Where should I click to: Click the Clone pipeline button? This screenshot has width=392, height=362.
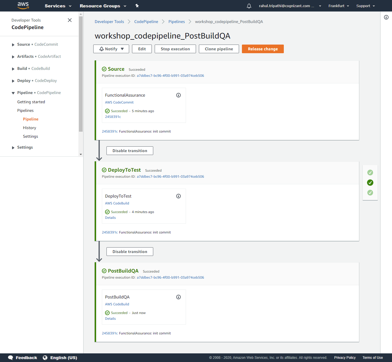[219, 49]
